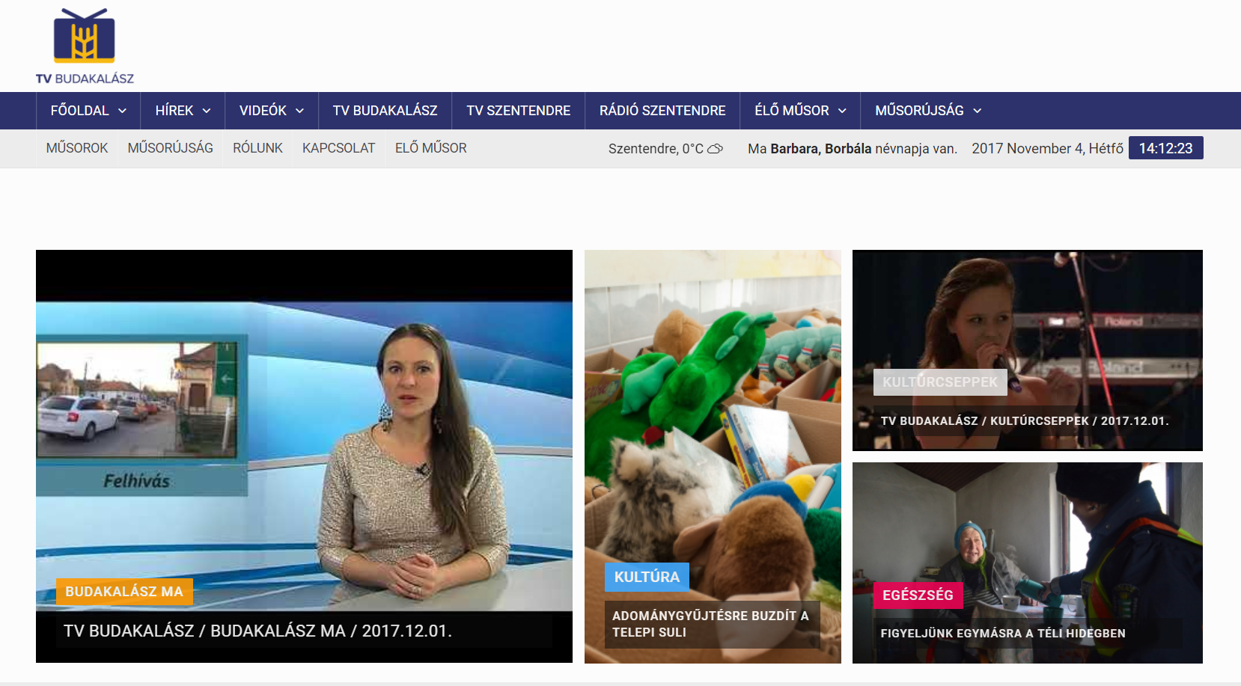Open article Figyeljünk egymásra a téli hidegben
The height and width of the screenshot is (686, 1241).
coord(1002,634)
